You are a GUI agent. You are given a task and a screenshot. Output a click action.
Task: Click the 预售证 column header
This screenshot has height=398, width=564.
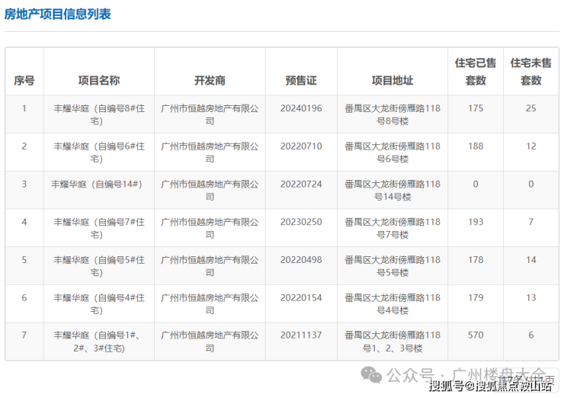301,80
